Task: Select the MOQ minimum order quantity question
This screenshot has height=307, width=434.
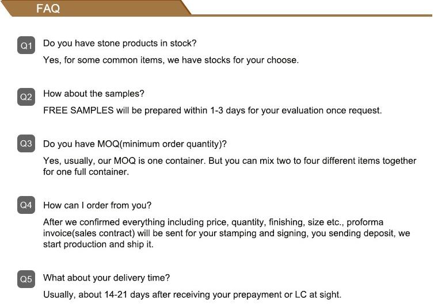Action: click(x=135, y=144)
